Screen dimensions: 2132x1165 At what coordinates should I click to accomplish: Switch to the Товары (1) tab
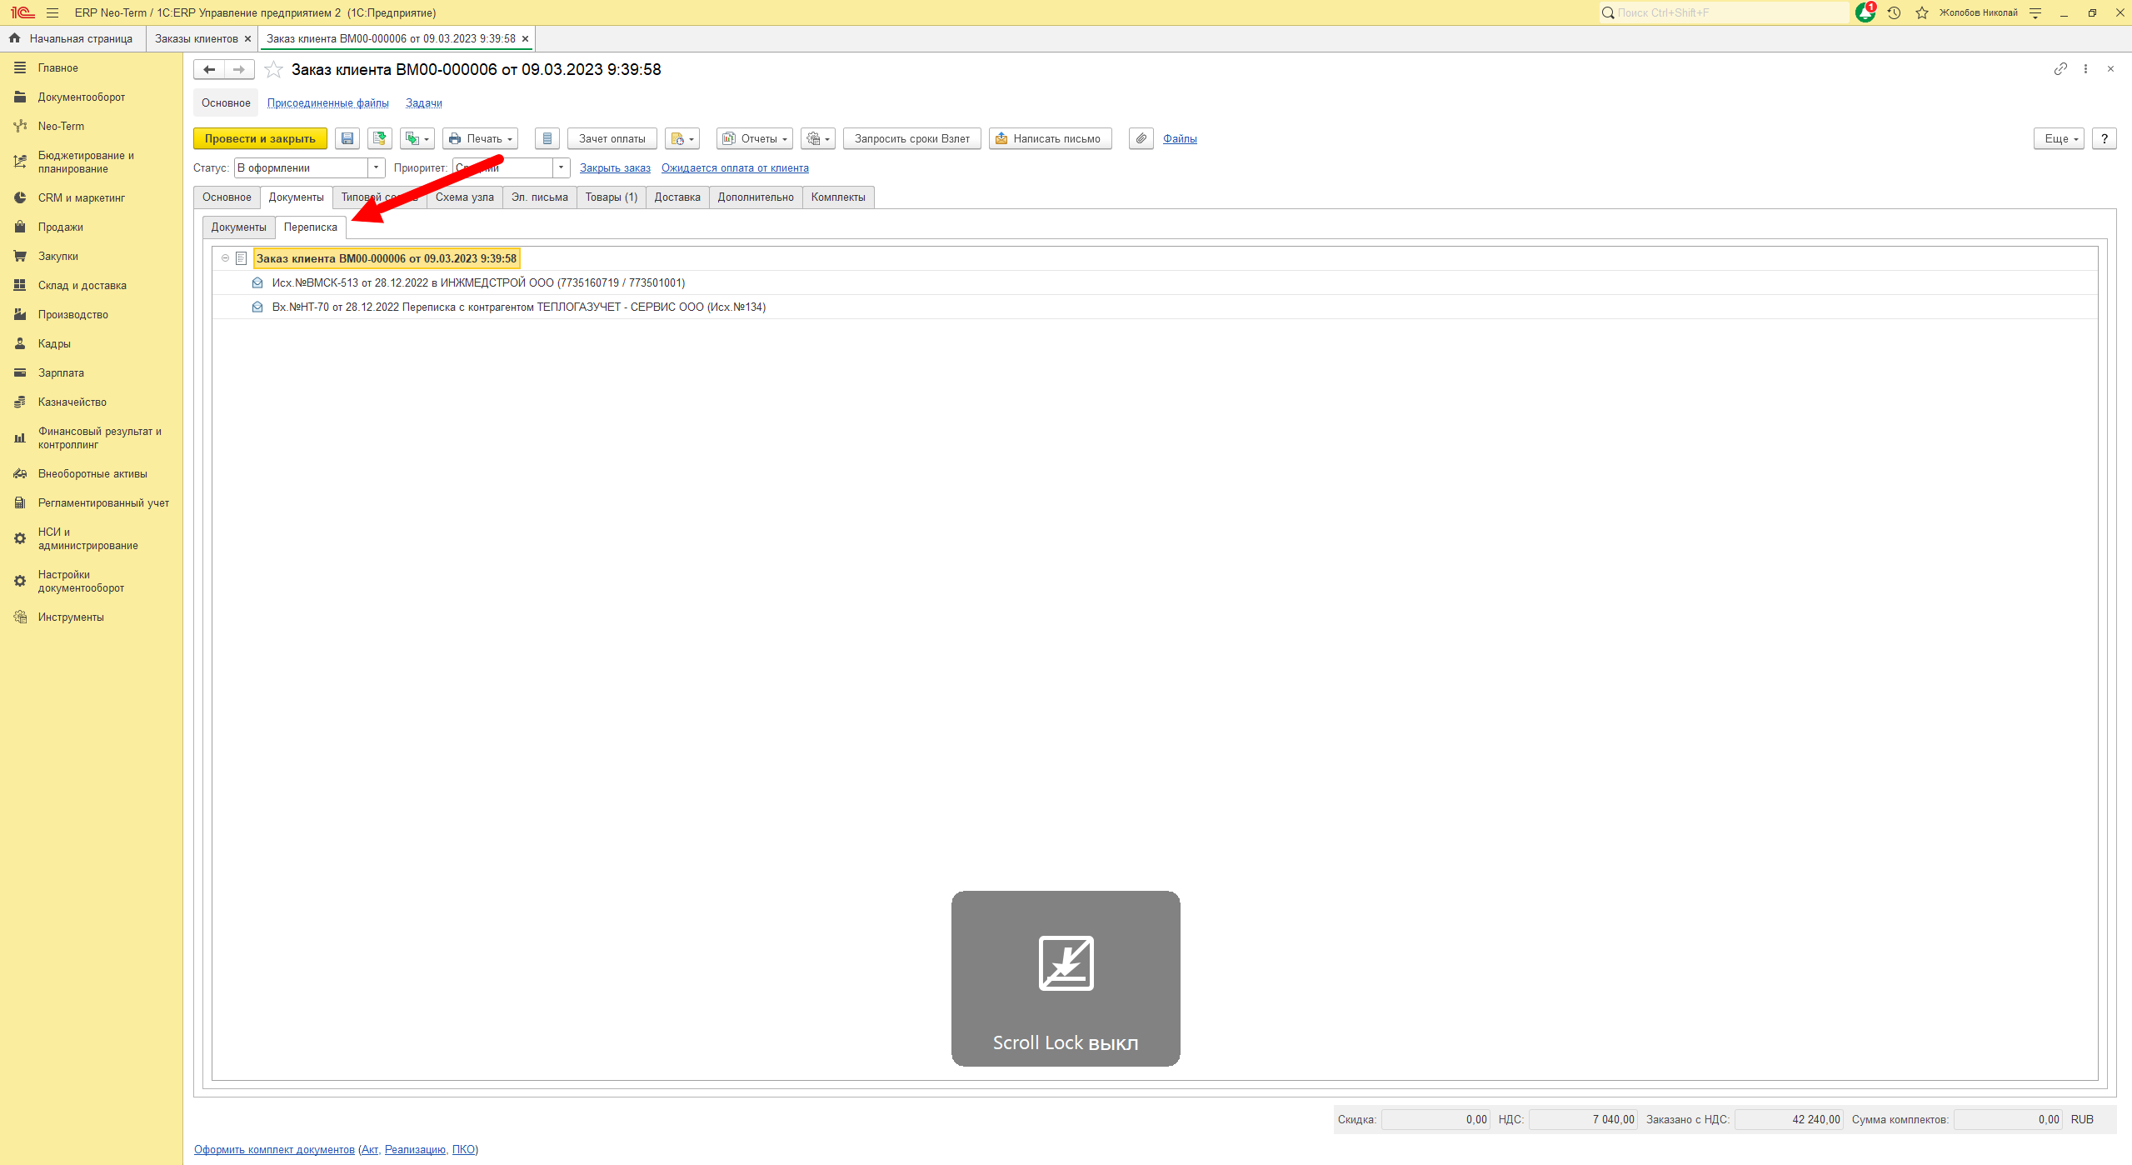(612, 197)
